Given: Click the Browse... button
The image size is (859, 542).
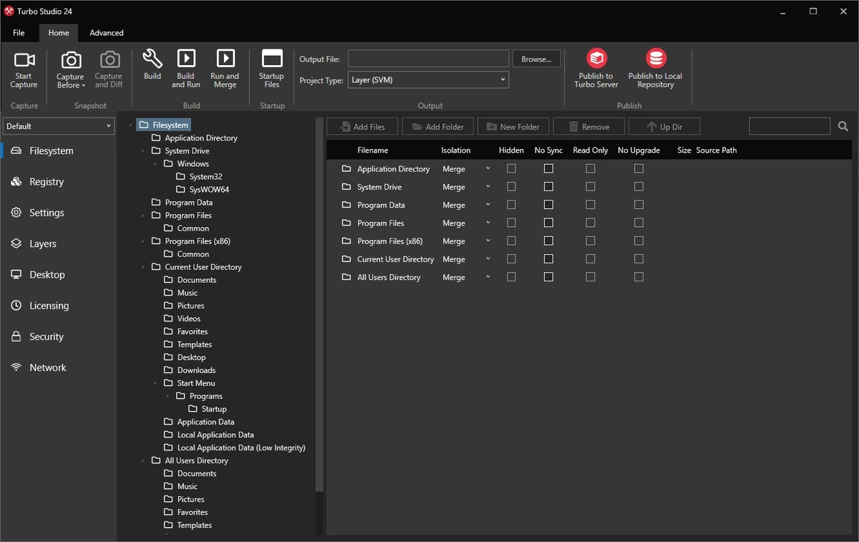Looking at the screenshot, I should tap(536, 59).
